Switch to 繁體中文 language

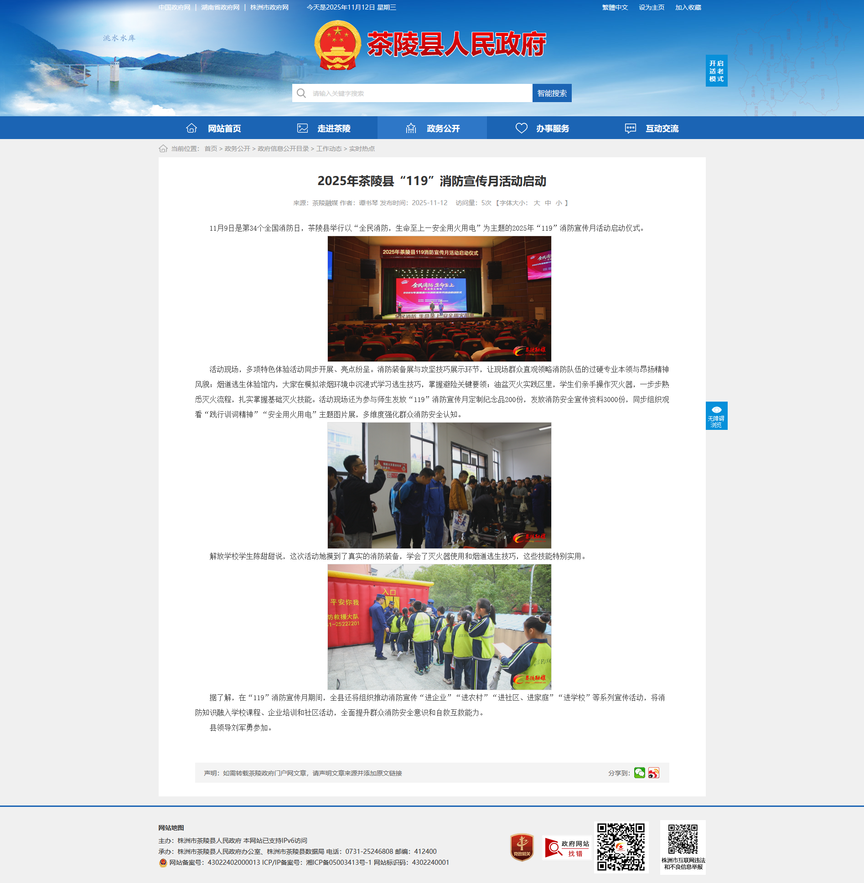coord(615,7)
